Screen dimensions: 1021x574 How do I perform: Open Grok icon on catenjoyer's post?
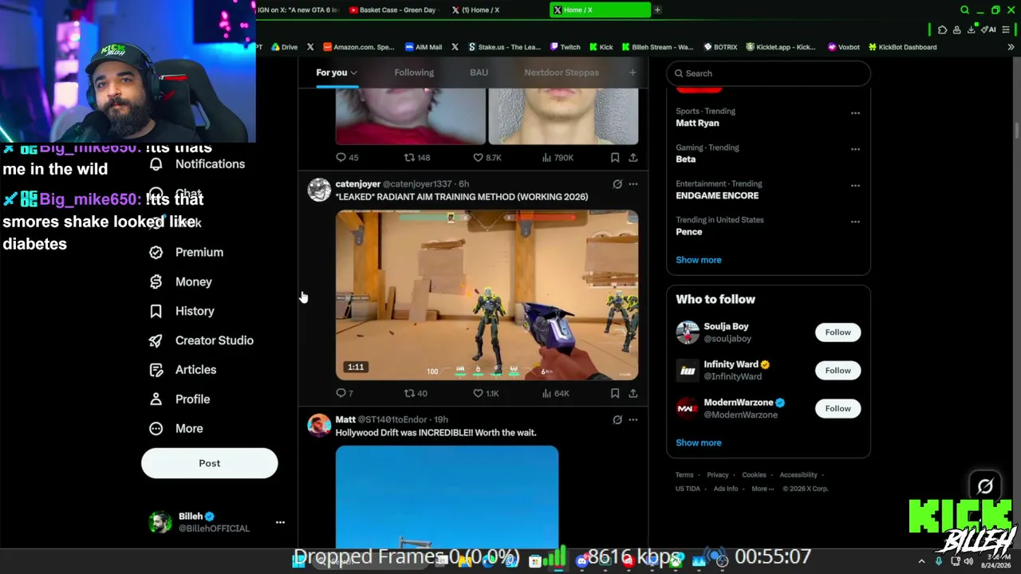point(617,184)
